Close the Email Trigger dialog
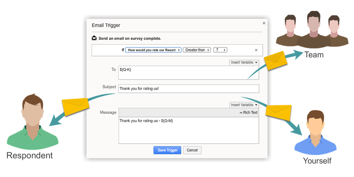 tap(264, 23)
